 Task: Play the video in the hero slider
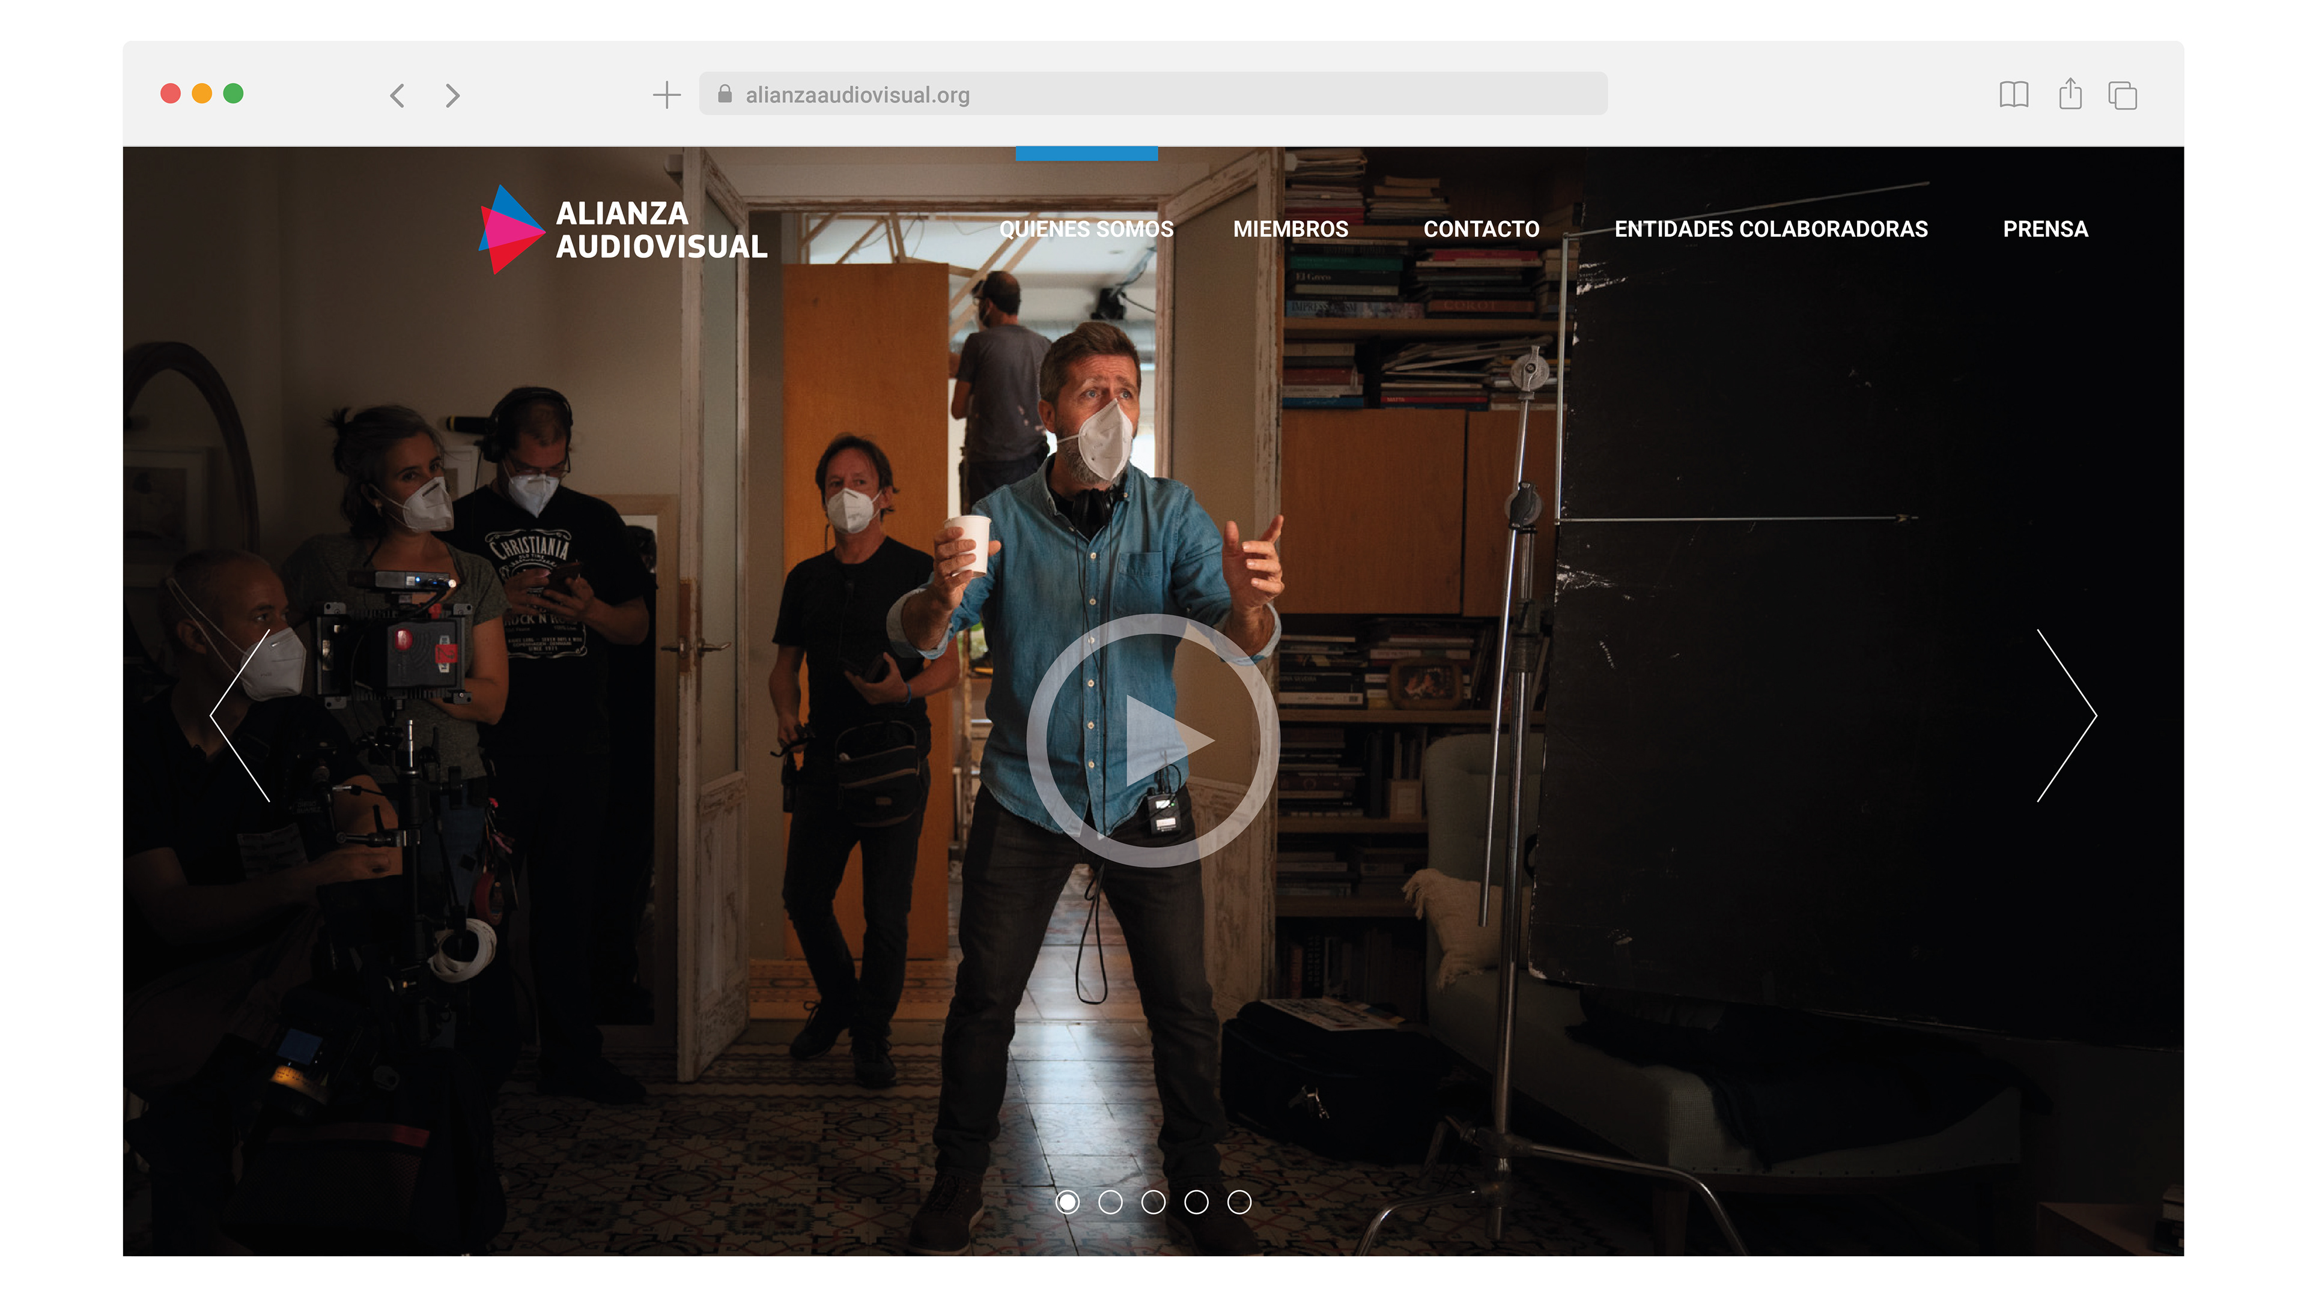1153,740
